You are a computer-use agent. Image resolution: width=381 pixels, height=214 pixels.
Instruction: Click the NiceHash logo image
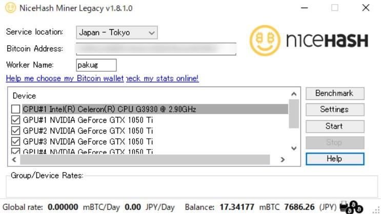(309, 40)
